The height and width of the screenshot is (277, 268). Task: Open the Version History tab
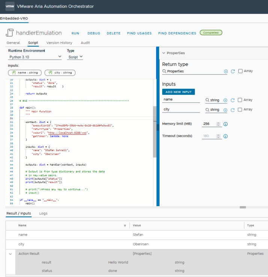tap(59, 43)
